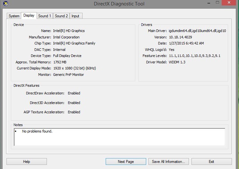The width and height of the screenshot is (239, 169).
Task: Click WHQL Logo'd value 'Yes'
Action: (172, 50)
